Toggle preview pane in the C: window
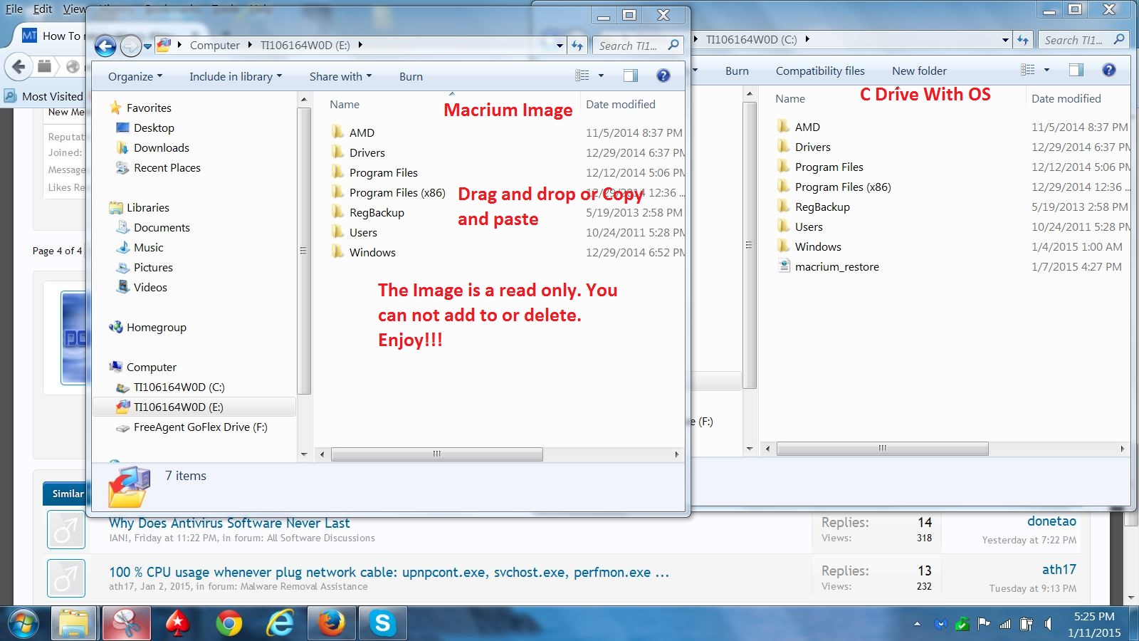The height and width of the screenshot is (641, 1139). click(1076, 70)
